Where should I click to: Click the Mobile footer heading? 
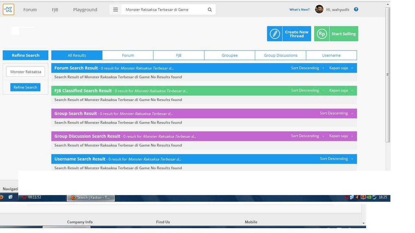pos(251,222)
